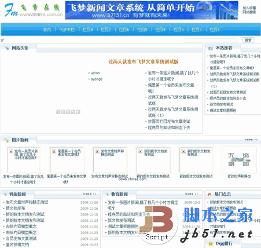Viewport: 261px width, 248px height.
Task: Open the 飞梦专栏 navigation item
Action: pyautogui.click(x=67, y=30)
